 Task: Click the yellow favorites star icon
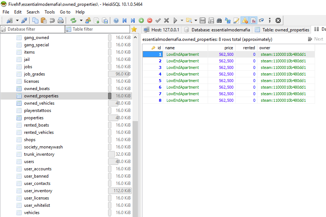tap(134, 29)
